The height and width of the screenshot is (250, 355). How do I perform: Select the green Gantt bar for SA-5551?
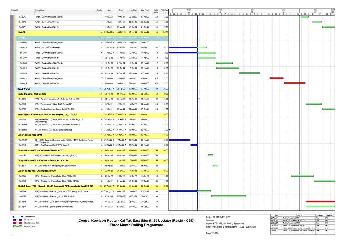tap(210, 155)
